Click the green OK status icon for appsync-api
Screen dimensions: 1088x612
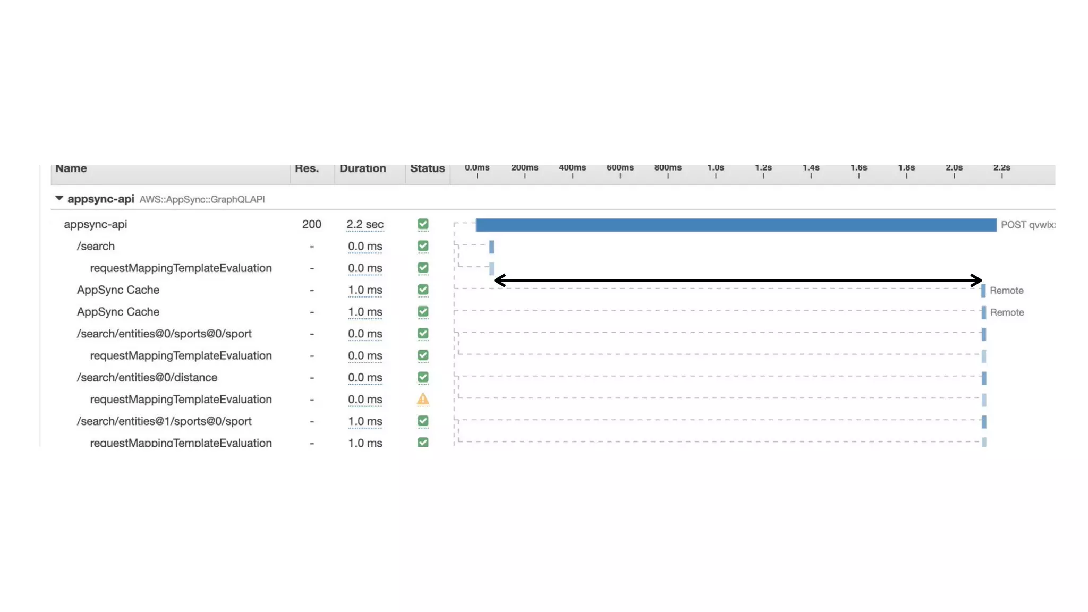[423, 224]
